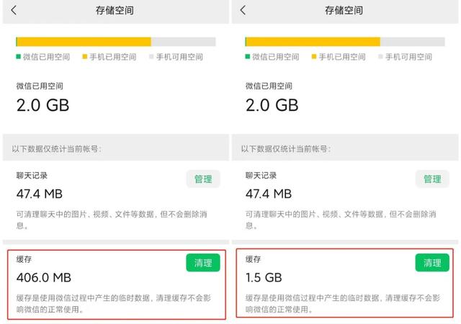Click the storage usage bar in left screenshot
This screenshot has width=461, height=324.
click(115, 41)
